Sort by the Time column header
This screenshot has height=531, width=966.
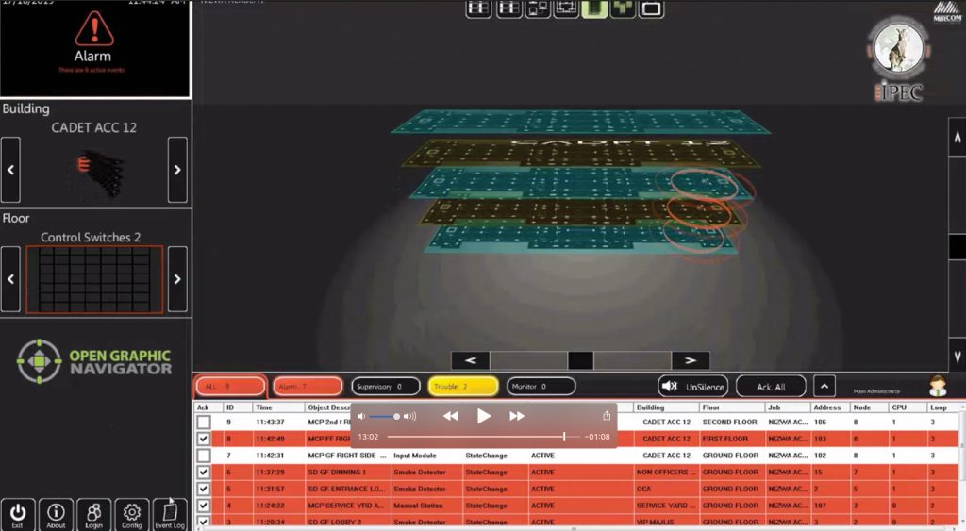(x=278, y=407)
